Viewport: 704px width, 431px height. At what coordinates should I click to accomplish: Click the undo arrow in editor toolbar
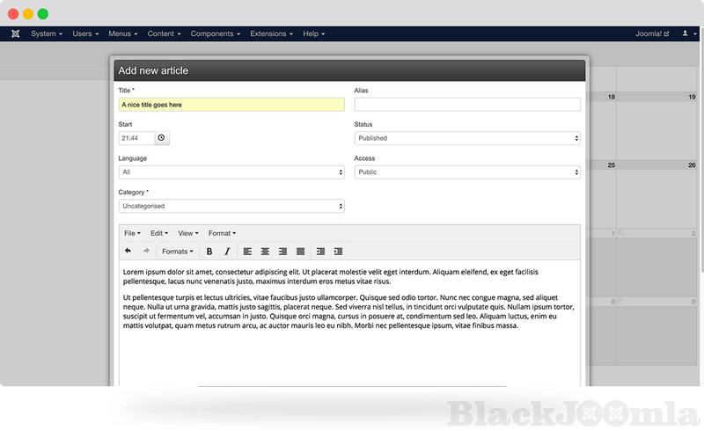click(128, 252)
